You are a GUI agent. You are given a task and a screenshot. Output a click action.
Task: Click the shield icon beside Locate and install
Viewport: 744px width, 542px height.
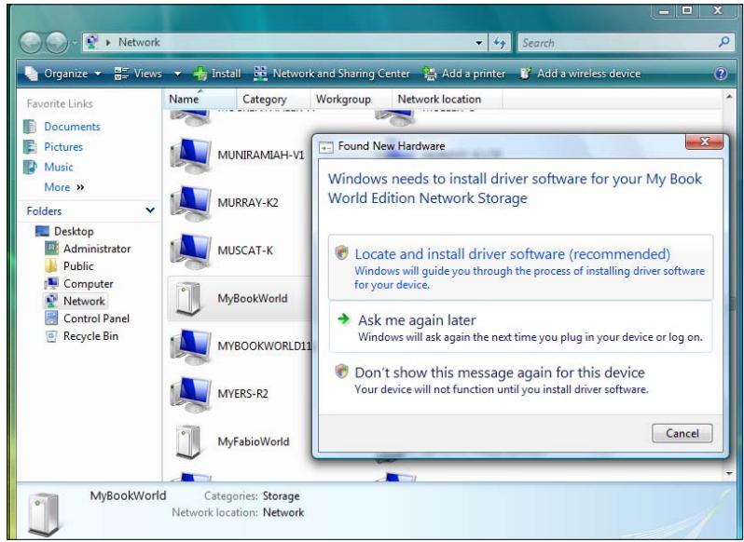pyautogui.click(x=341, y=252)
